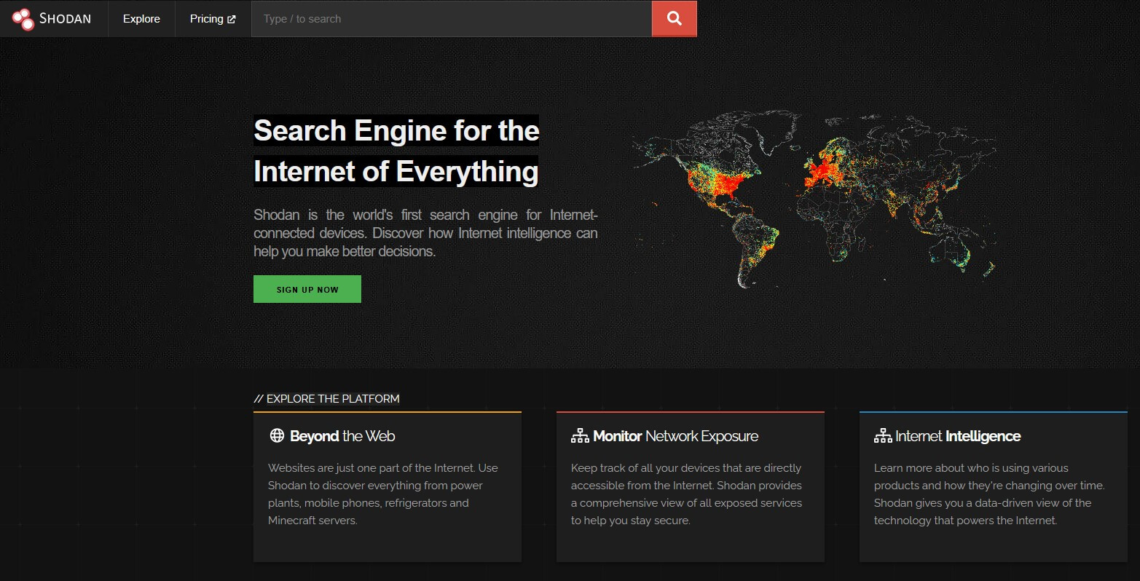Click the network icon beside Internet Intelligence

click(883, 435)
